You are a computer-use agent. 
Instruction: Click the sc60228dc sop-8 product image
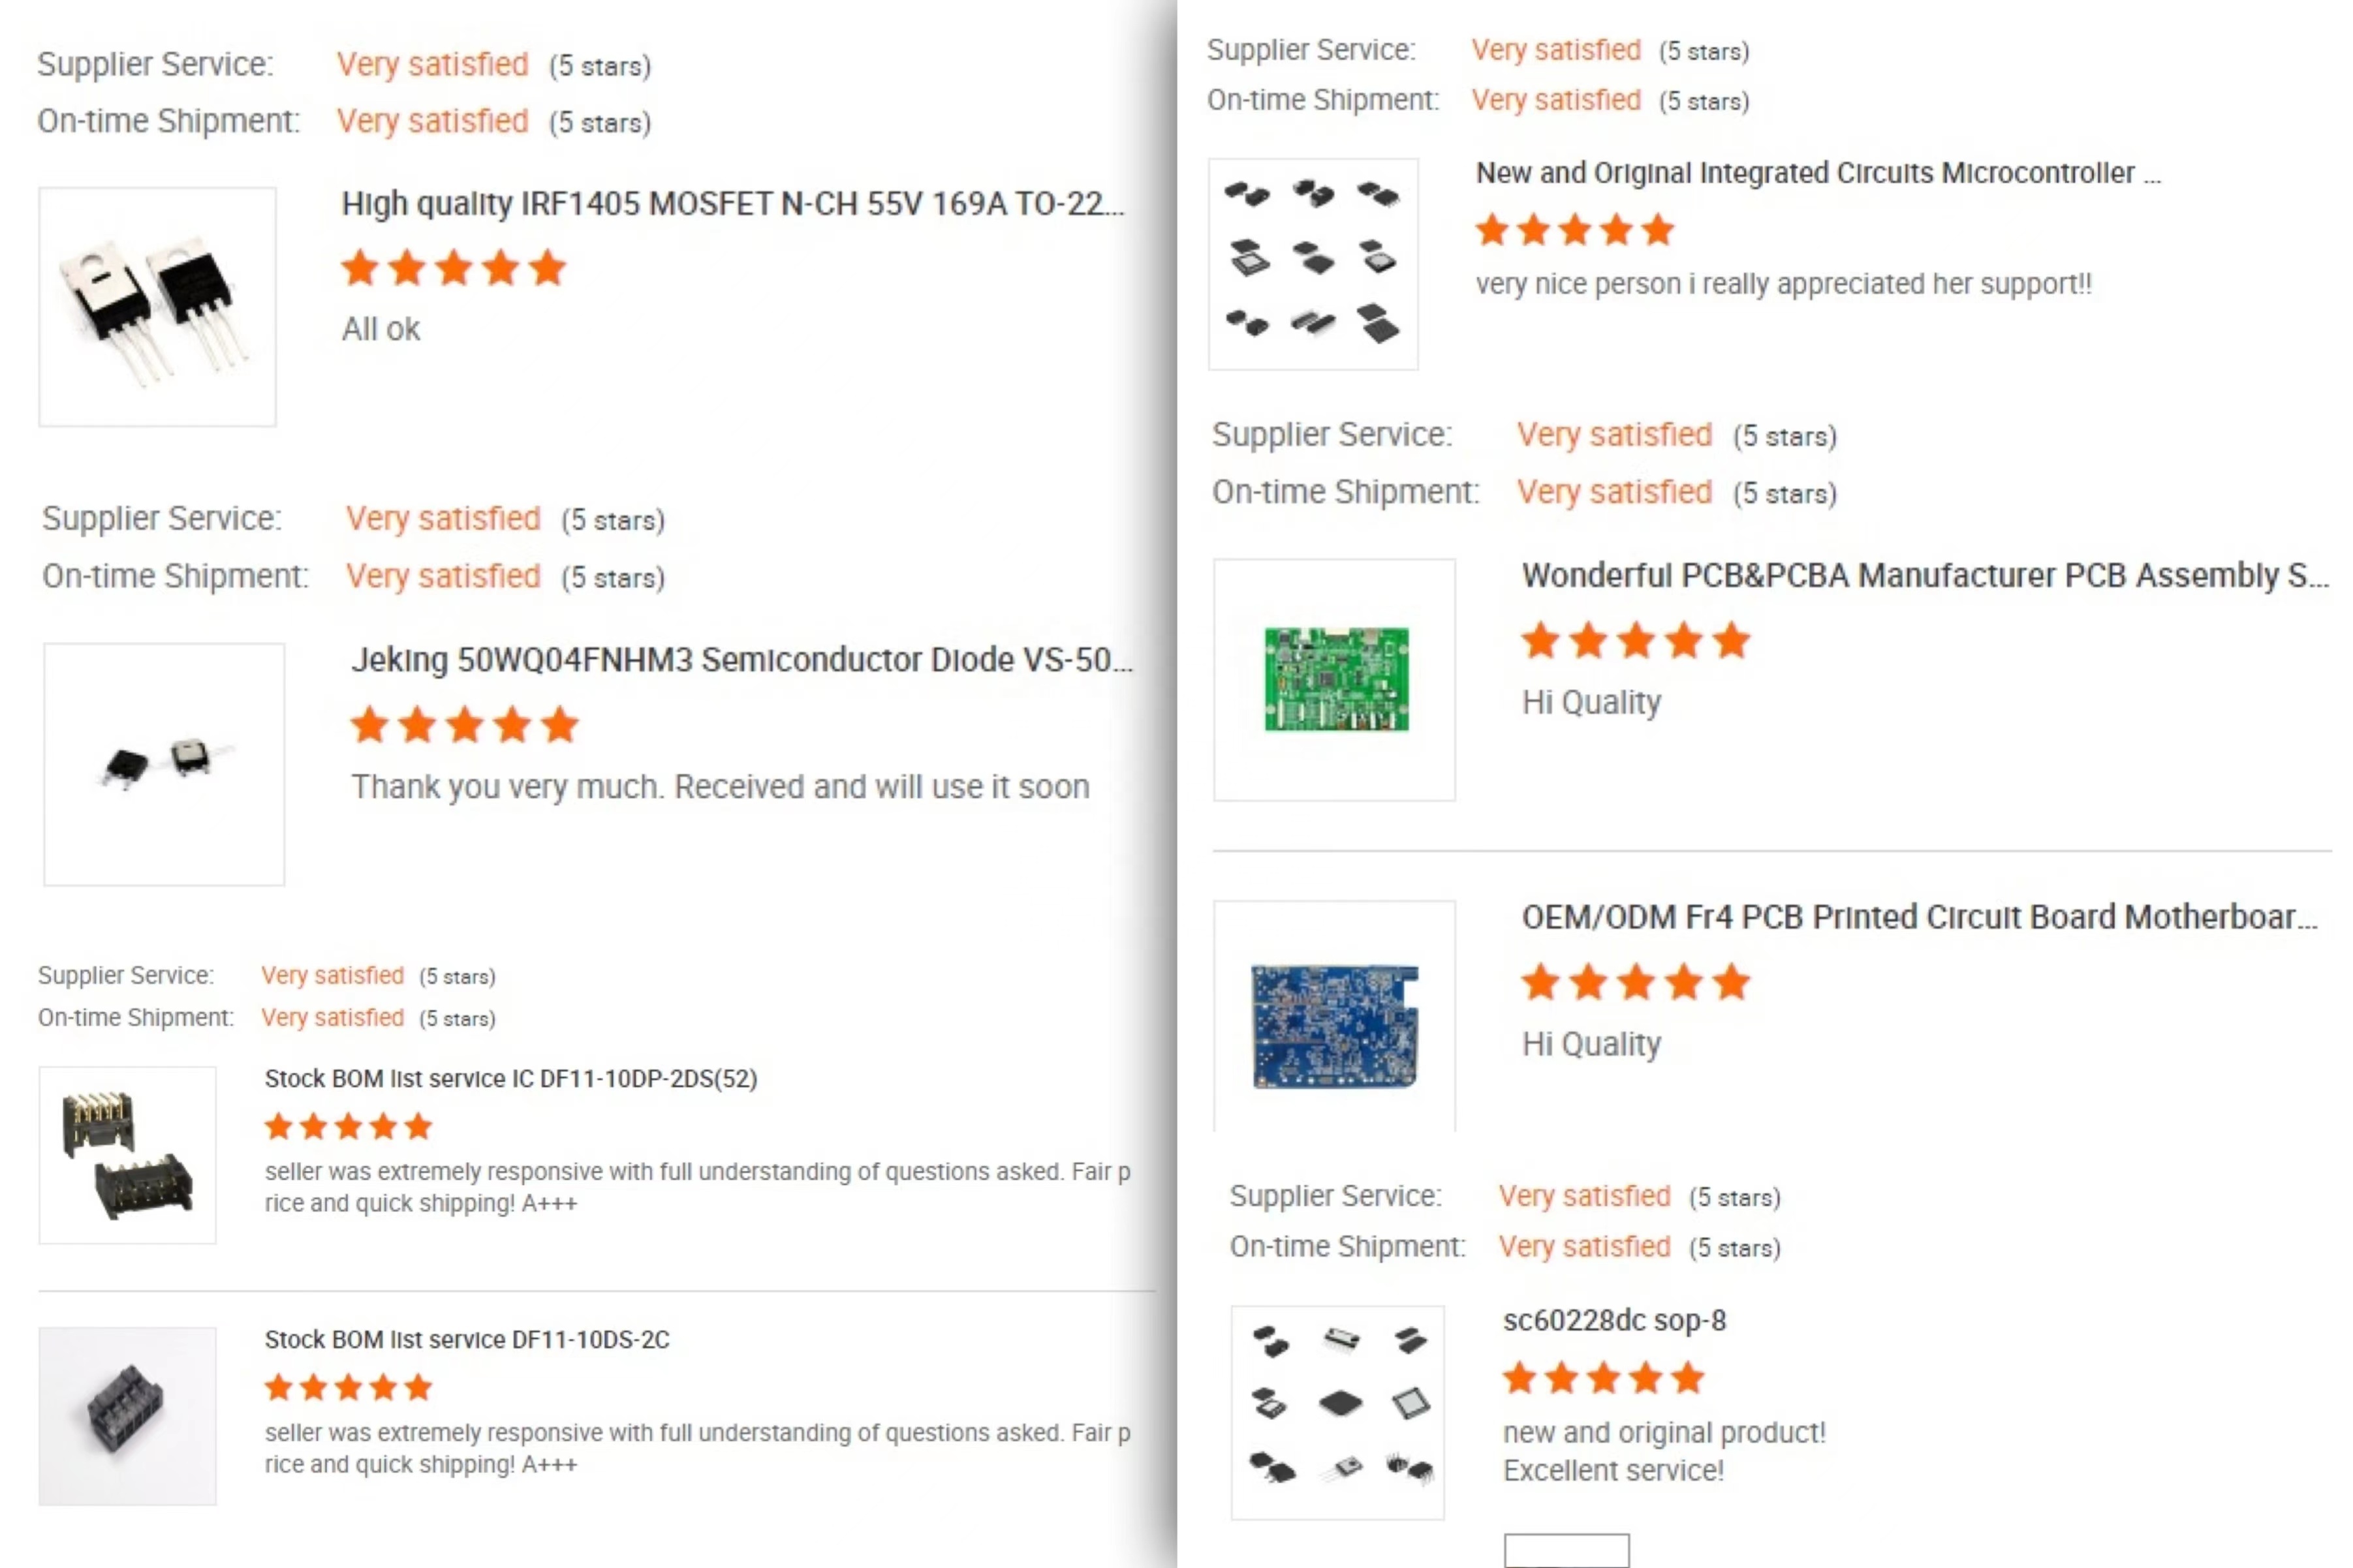tap(1337, 1412)
